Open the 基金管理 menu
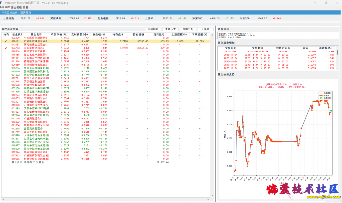Viewport: 342px width, 203px height. (16, 8)
